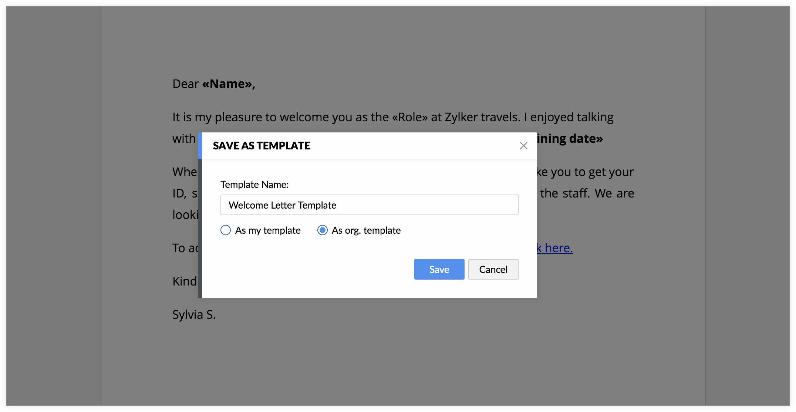Click the text 'the staff. We are'
Viewport: 796px width, 412px height.
587,193
